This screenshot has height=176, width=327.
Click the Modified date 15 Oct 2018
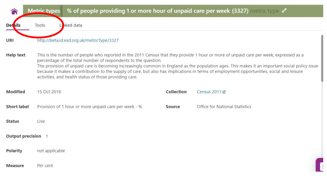49,92
